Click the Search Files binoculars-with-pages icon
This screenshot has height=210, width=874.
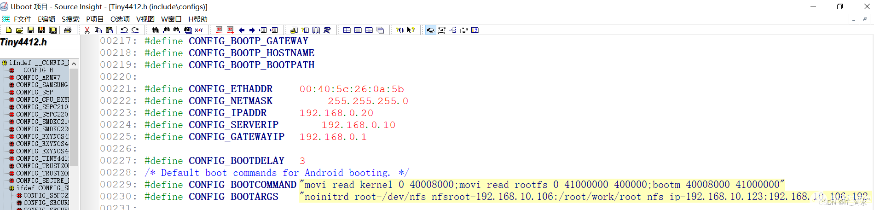point(188,30)
